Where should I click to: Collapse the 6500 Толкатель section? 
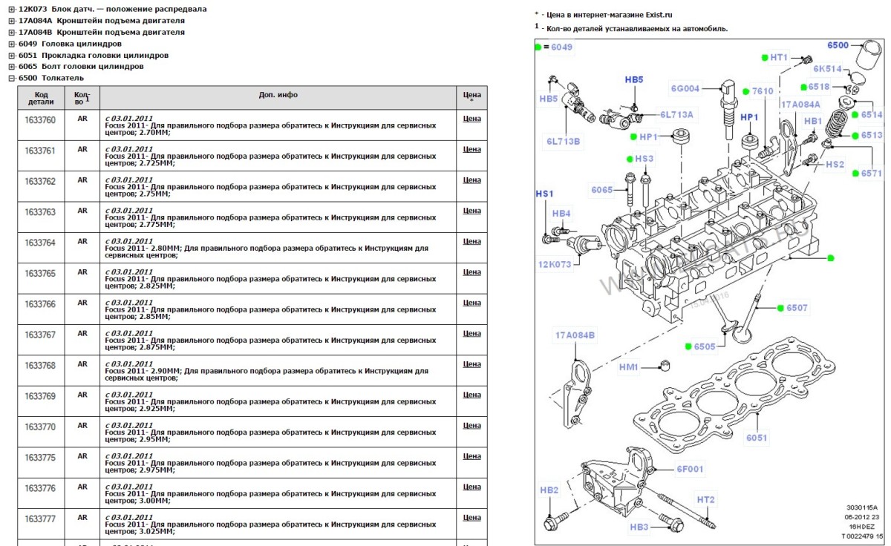[x=12, y=78]
